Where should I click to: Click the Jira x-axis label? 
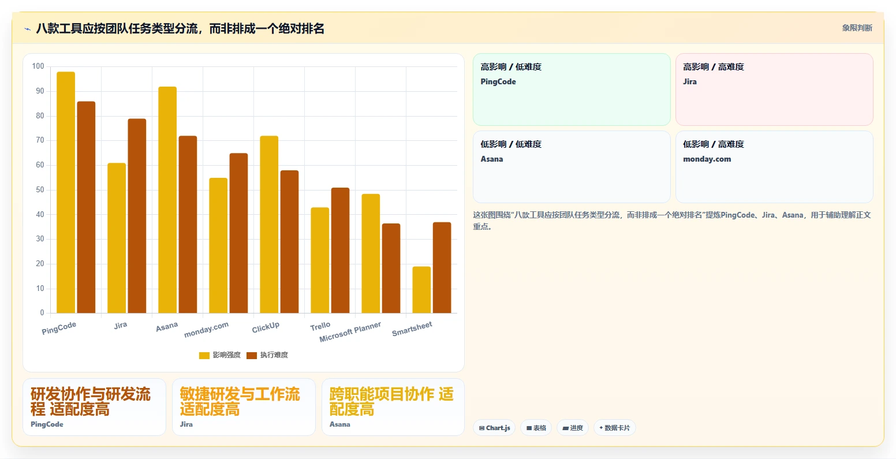[120, 325]
